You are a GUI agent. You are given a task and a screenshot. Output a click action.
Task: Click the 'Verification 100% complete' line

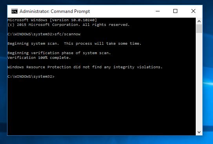coord(39,58)
